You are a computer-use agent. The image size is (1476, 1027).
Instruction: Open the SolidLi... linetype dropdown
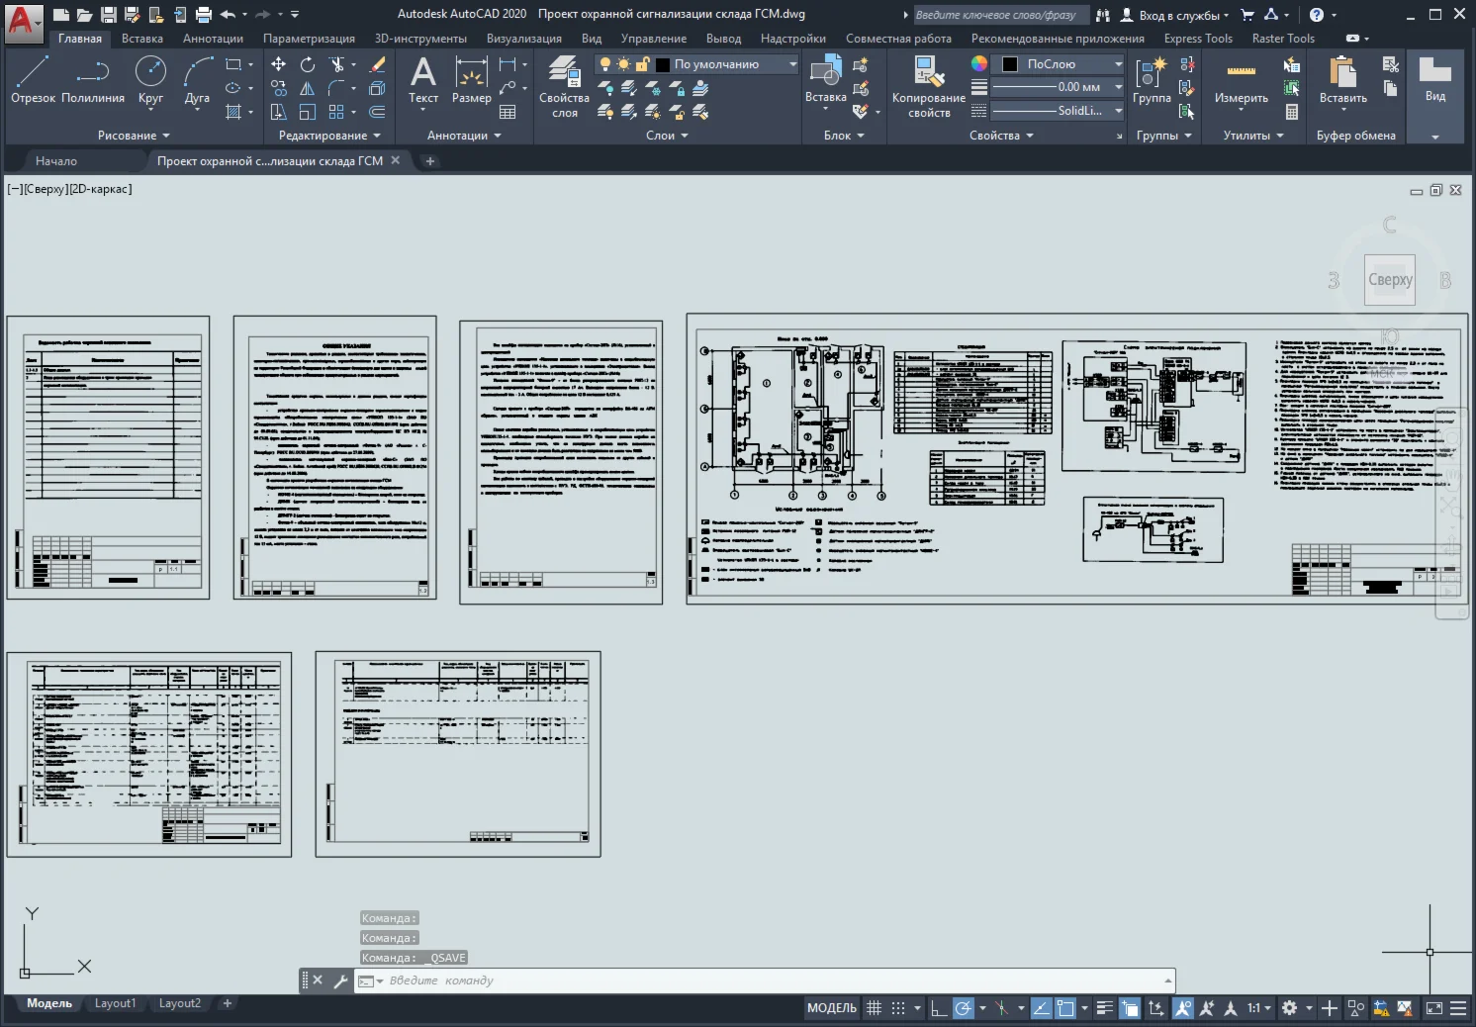point(1058,111)
